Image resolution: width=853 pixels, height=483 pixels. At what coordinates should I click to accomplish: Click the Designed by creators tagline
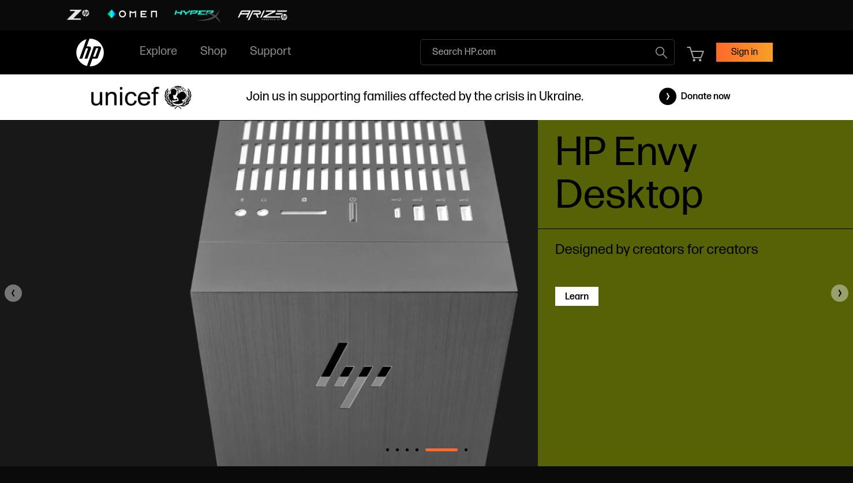[656, 249]
